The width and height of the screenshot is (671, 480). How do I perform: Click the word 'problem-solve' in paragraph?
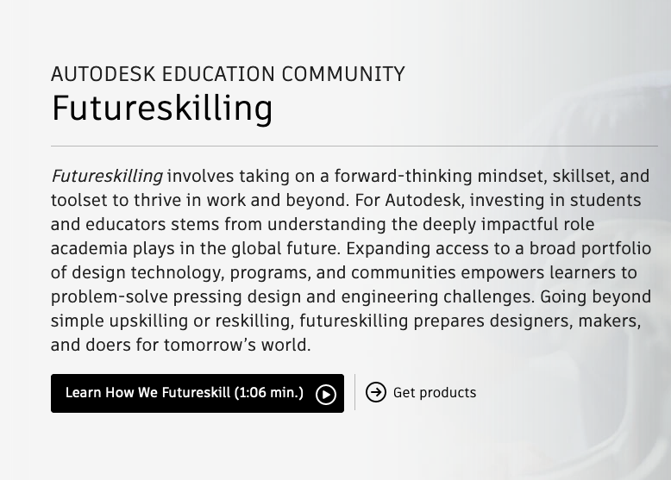coord(110,296)
